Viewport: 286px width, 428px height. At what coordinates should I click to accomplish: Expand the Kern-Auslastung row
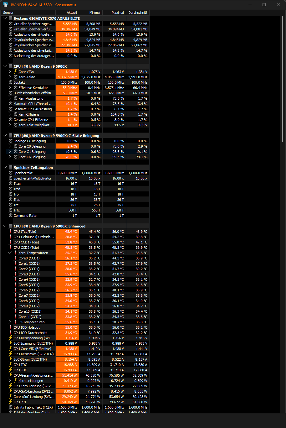pyautogui.click(x=10, y=98)
